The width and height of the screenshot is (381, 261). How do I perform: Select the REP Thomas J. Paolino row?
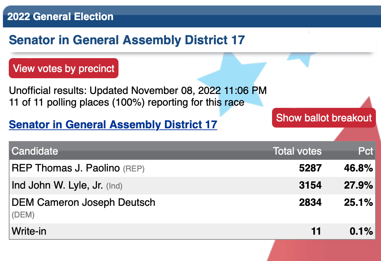click(x=192, y=168)
